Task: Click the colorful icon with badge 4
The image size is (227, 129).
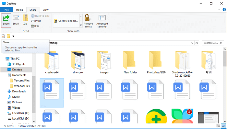Action: click(182, 116)
